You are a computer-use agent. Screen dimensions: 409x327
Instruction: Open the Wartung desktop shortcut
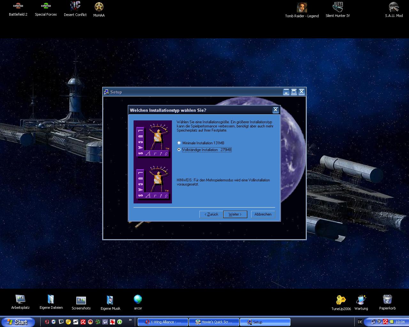pyautogui.click(x=361, y=302)
